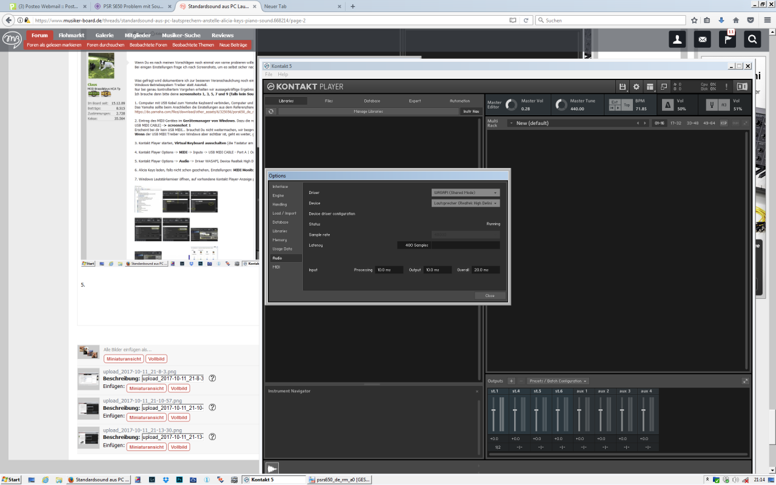Click st.1 output routing 1|2
This screenshot has height=485, width=776.
pyautogui.click(x=498, y=447)
